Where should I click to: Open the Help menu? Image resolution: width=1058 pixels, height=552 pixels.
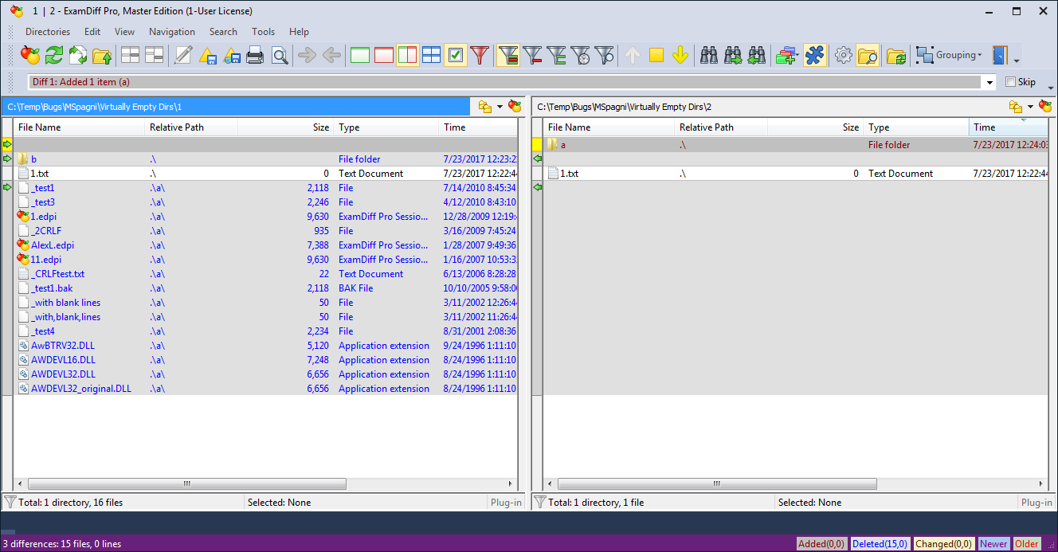pos(299,32)
